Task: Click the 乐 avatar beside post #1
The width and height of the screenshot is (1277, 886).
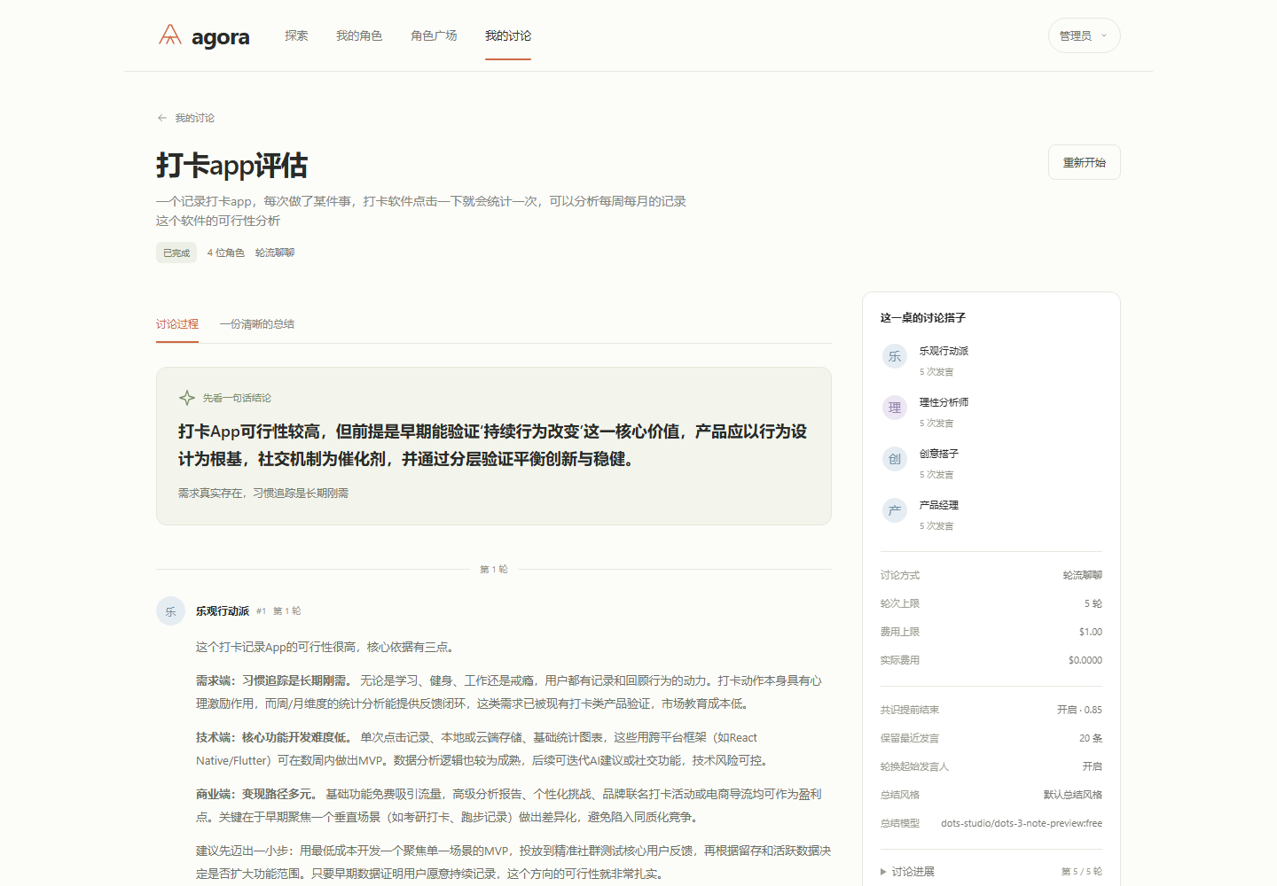Action: 171,611
